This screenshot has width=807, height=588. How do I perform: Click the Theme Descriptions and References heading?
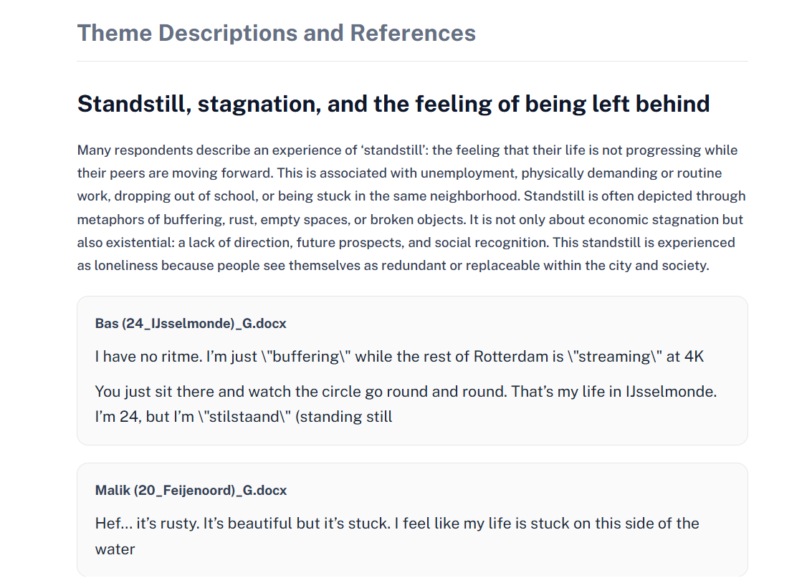click(277, 33)
